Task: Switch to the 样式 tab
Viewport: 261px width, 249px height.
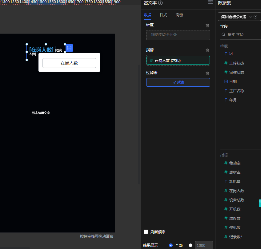Action: click(163, 15)
